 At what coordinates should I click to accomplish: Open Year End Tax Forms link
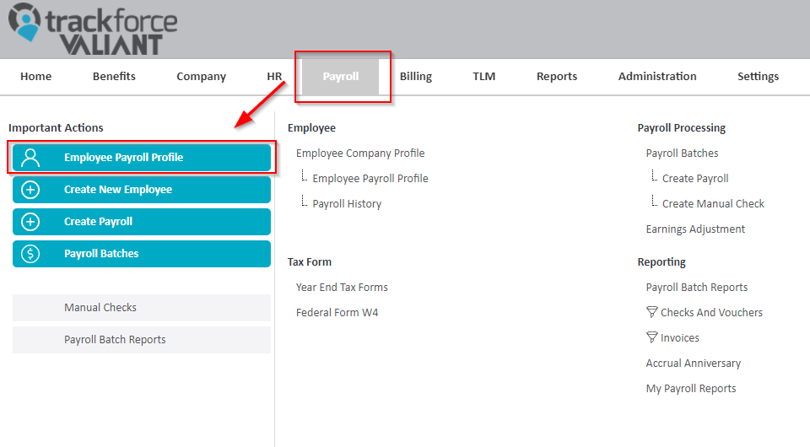(342, 288)
